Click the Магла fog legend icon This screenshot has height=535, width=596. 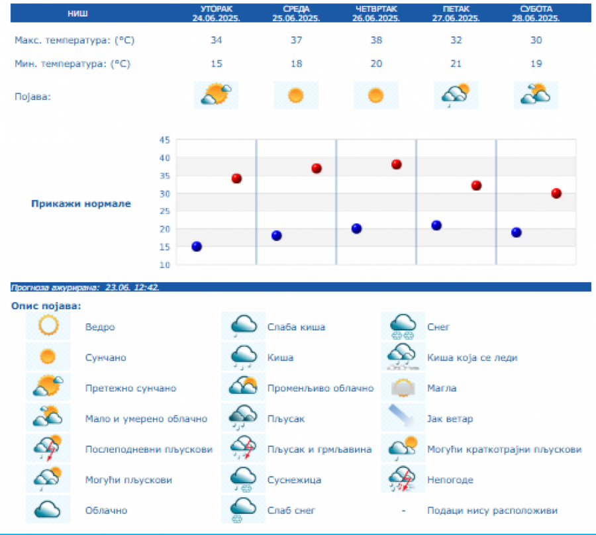click(x=403, y=388)
